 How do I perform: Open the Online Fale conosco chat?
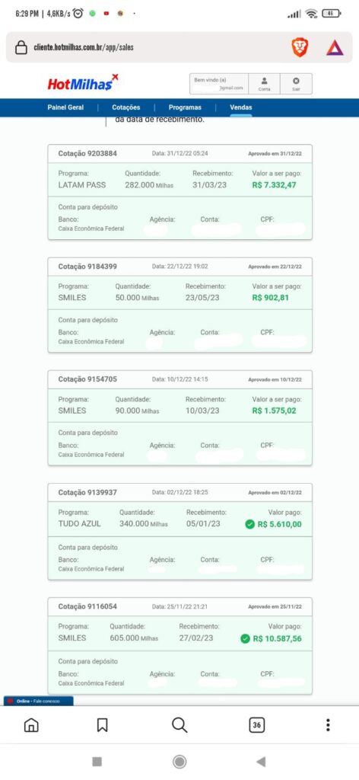39,701
